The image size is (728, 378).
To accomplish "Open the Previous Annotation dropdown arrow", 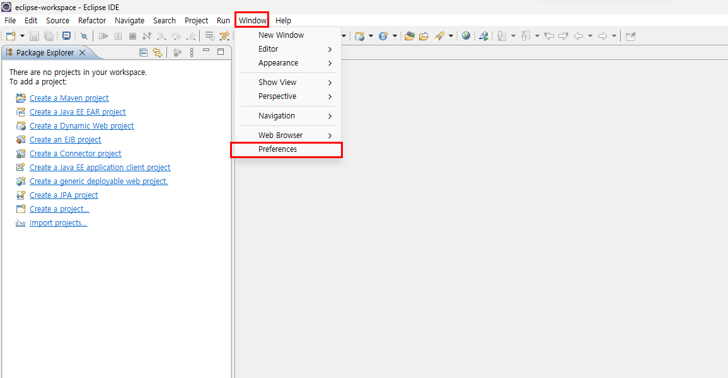I will (x=537, y=36).
